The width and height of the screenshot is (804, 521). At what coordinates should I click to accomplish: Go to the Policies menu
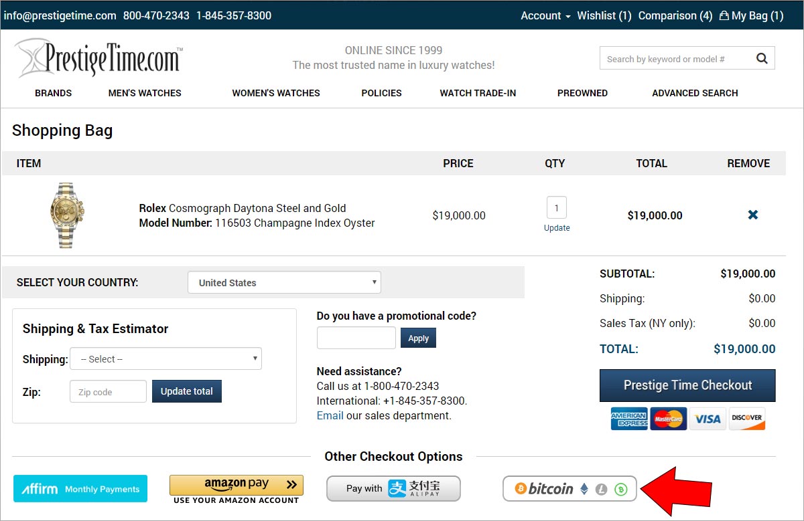(x=381, y=93)
